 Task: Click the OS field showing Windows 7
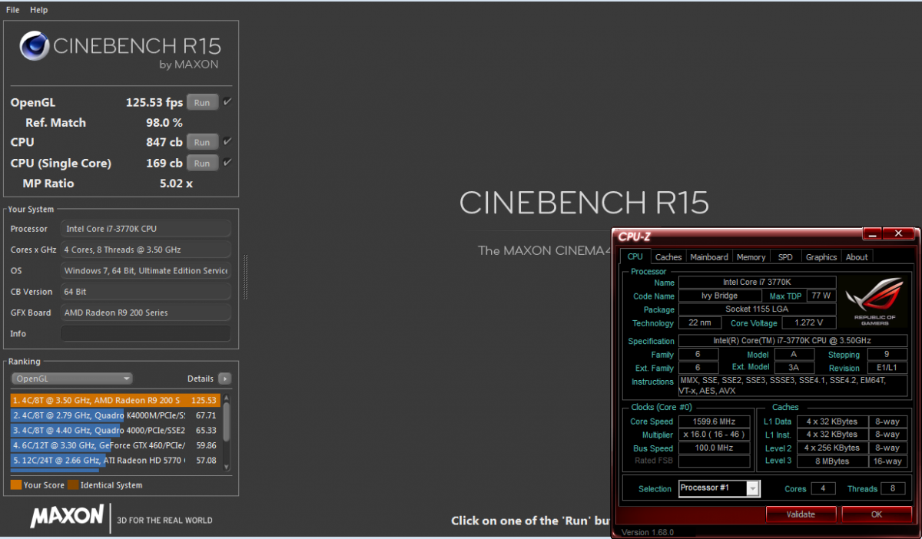coord(145,271)
